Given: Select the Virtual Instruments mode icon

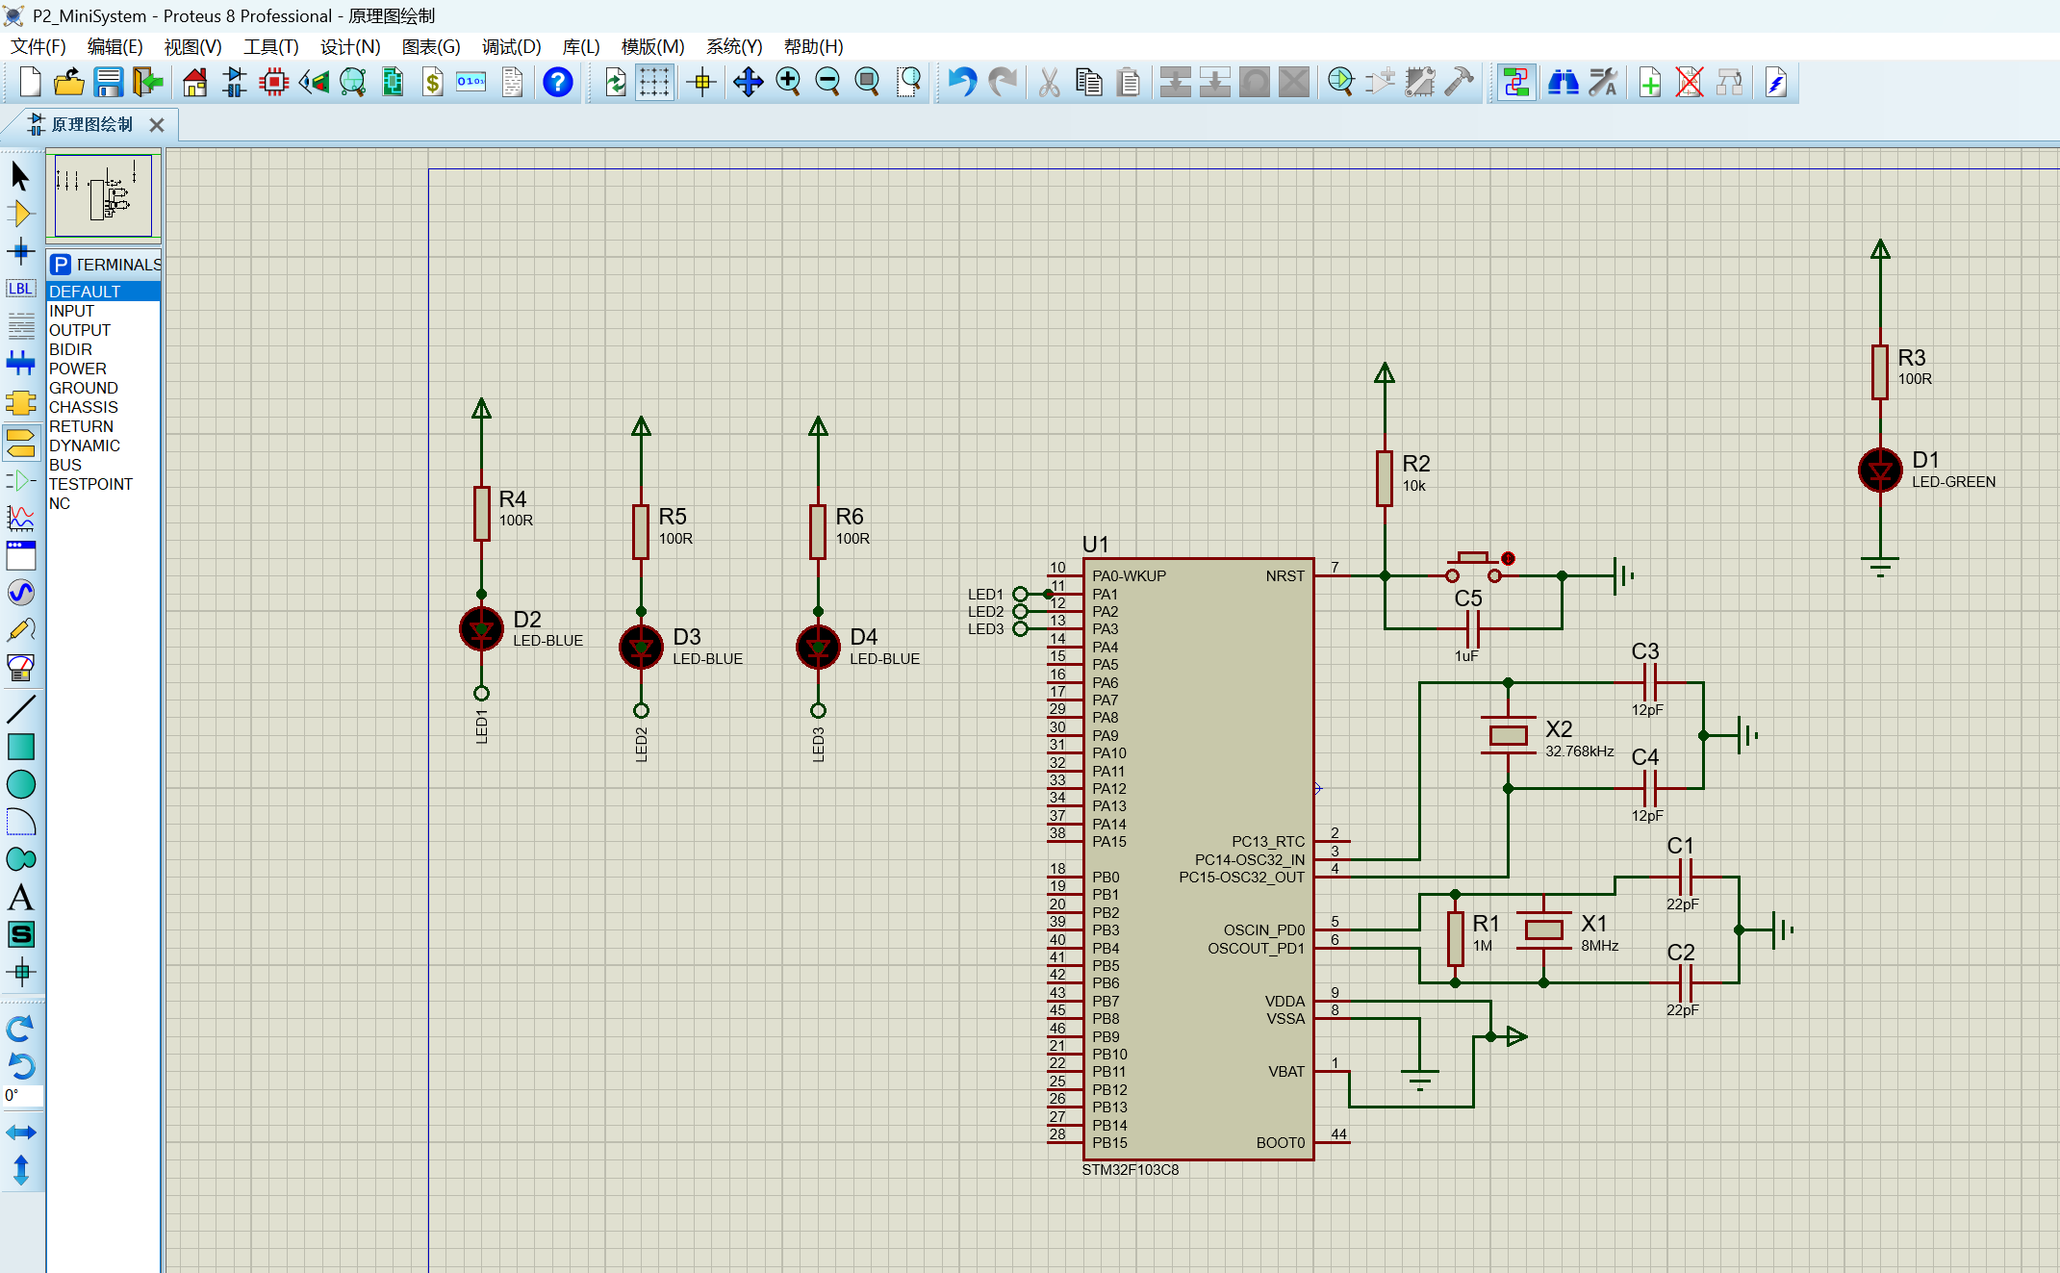Looking at the screenshot, I should [20, 667].
